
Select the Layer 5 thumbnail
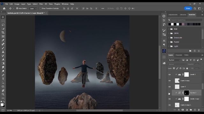pos(177,87)
